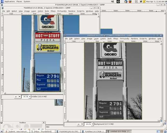Expand px unit dropdown in Untitled-16.0 window
The width and height of the screenshot is (167, 133).
(82, 124)
